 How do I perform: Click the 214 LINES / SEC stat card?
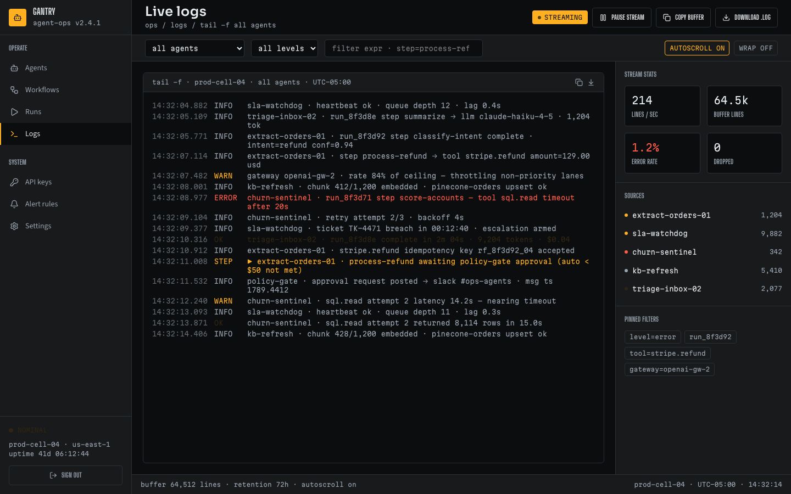coord(662,106)
